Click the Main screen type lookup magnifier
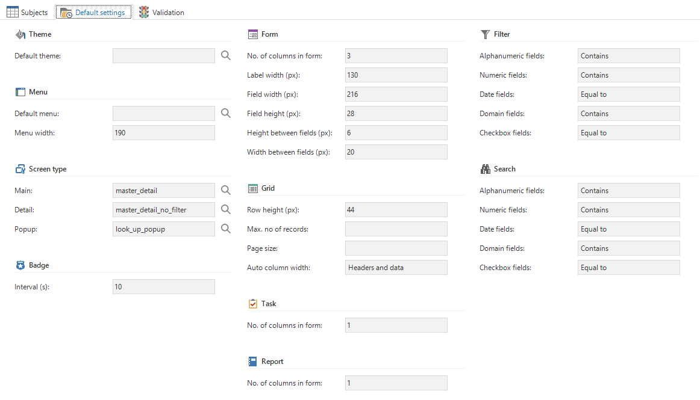 225,190
